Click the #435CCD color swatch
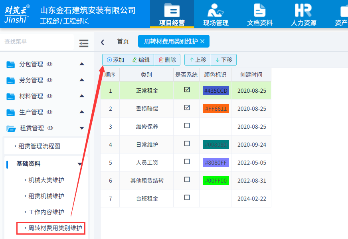This screenshot has height=239, width=348. [216, 91]
